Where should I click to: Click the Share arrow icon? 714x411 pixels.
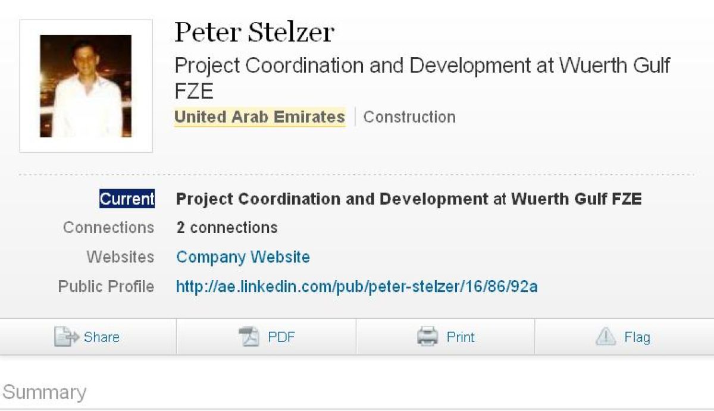pos(66,337)
